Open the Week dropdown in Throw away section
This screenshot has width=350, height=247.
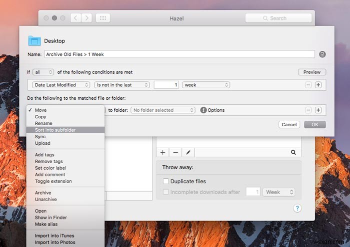(279, 192)
